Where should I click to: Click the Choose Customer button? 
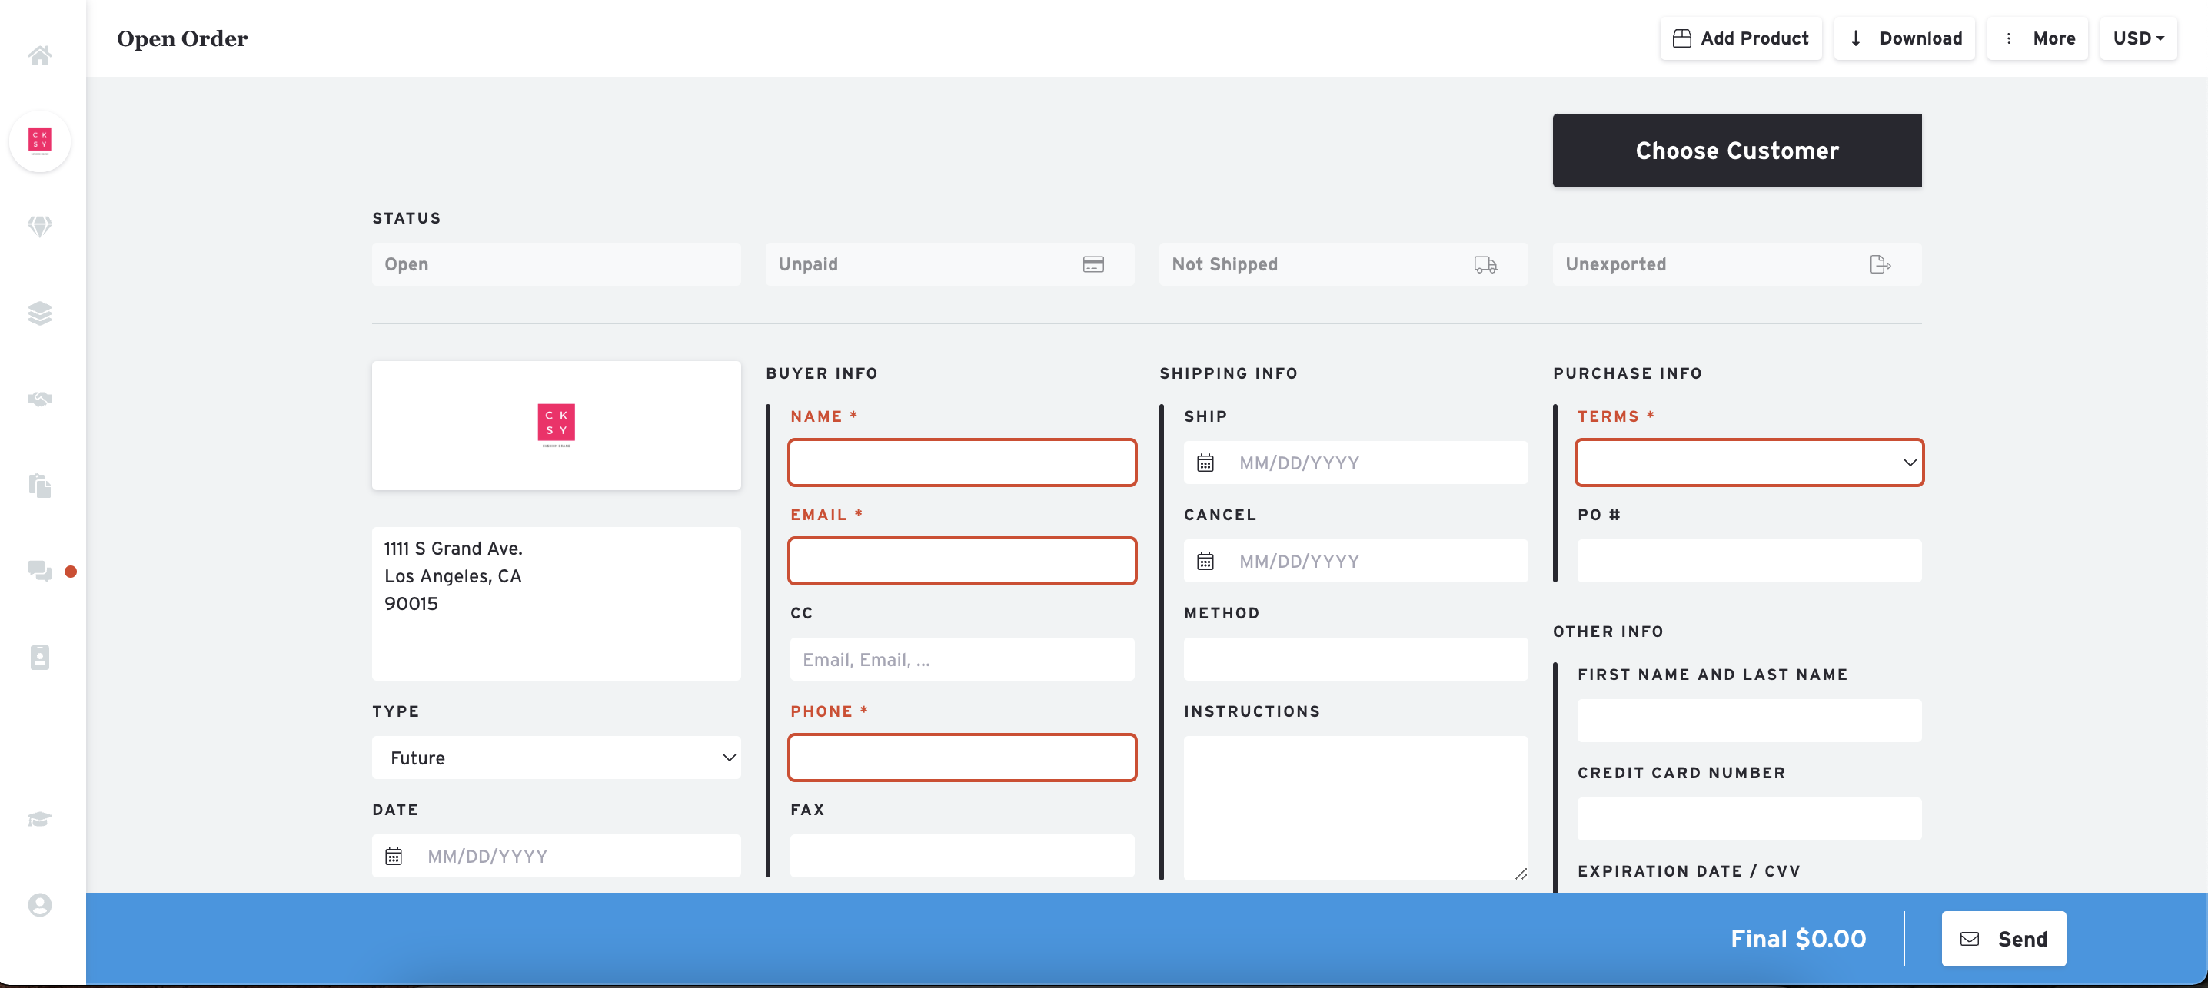(x=1737, y=151)
